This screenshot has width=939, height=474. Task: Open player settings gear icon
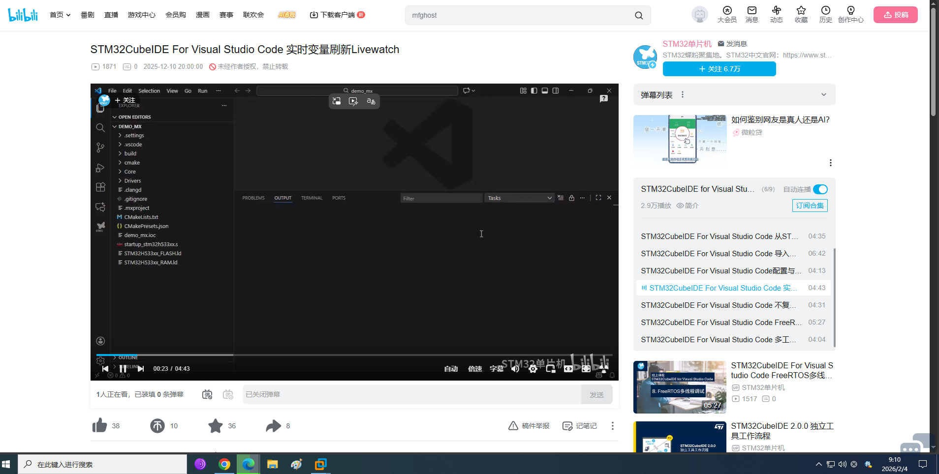[x=533, y=369]
